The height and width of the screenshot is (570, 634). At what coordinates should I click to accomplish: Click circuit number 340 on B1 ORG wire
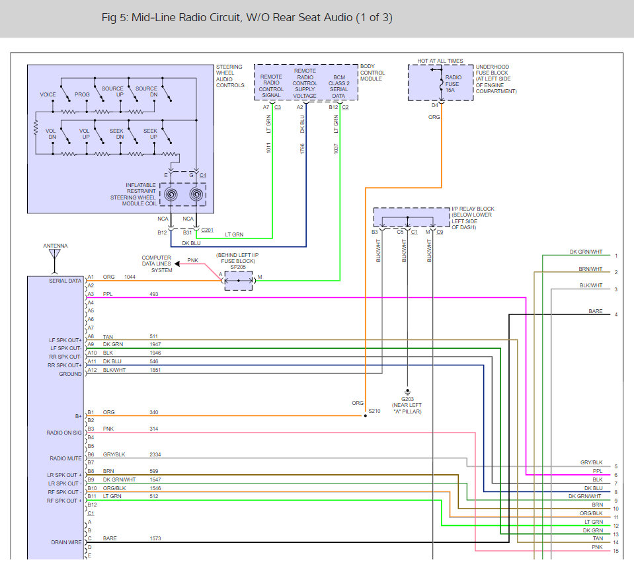[x=153, y=412]
